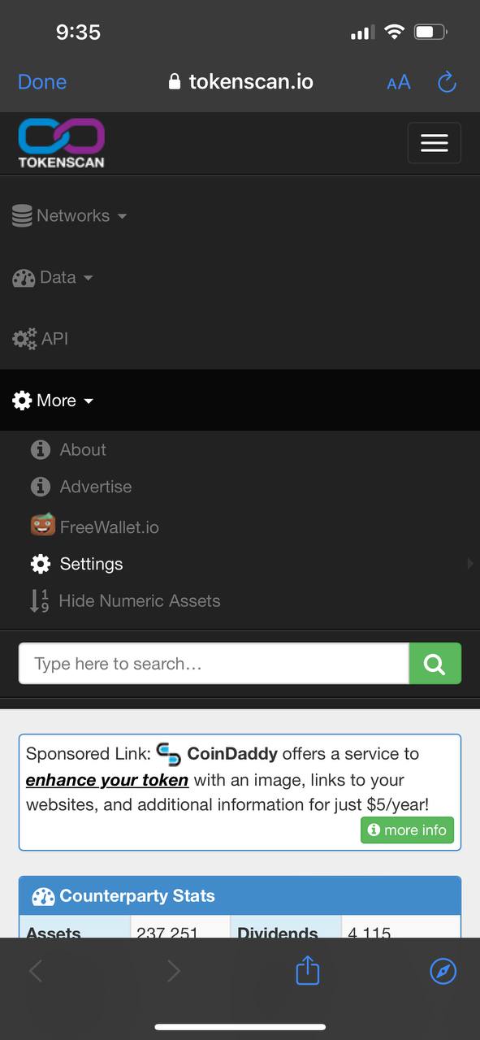The height and width of the screenshot is (1040, 480).
Task: Expand the Networks dropdown
Action: (70, 216)
